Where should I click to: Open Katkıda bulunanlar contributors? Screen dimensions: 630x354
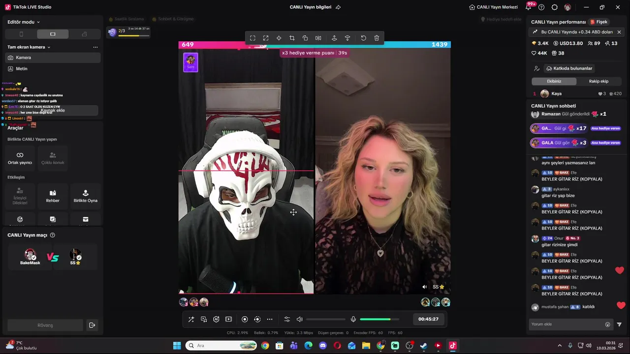click(569, 68)
